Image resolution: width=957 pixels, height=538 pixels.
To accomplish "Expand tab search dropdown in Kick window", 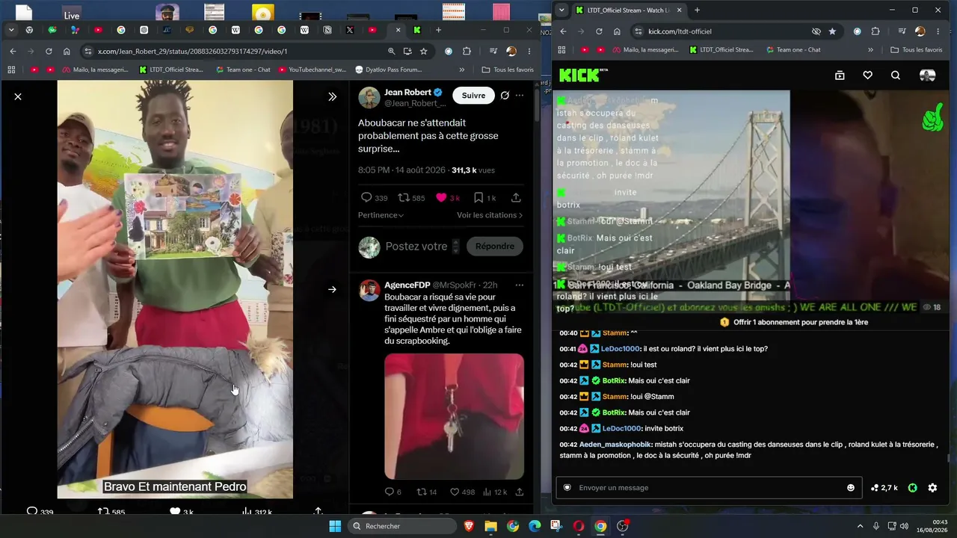I will 561,10.
